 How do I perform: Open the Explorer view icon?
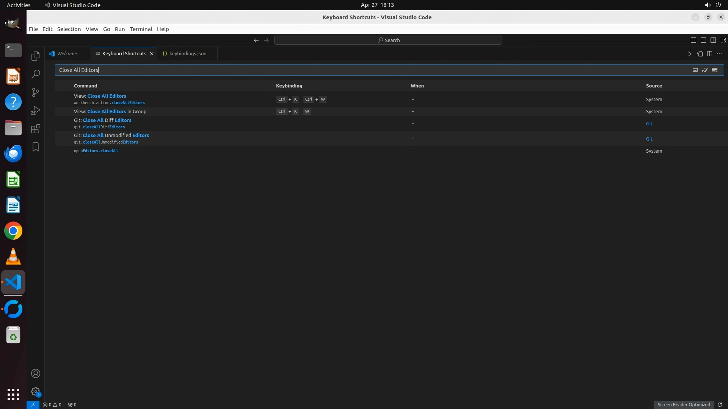(x=35, y=56)
